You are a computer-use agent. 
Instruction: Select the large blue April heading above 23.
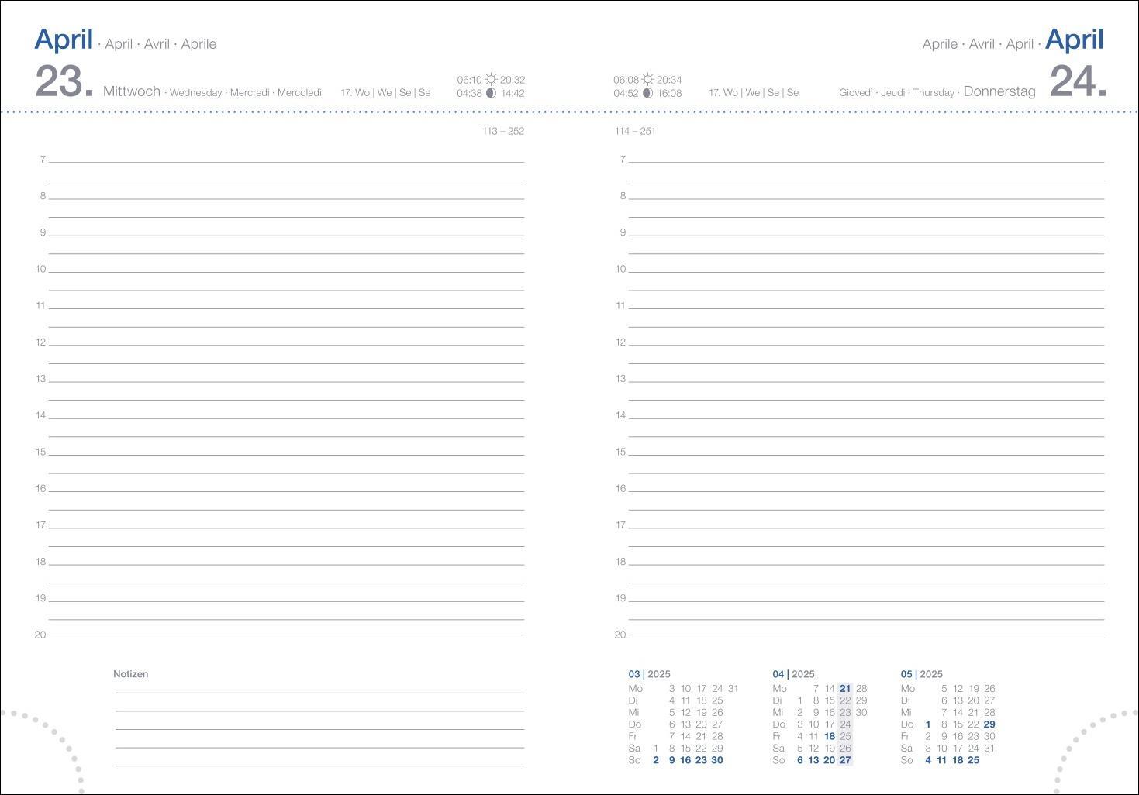tap(64, 40)
